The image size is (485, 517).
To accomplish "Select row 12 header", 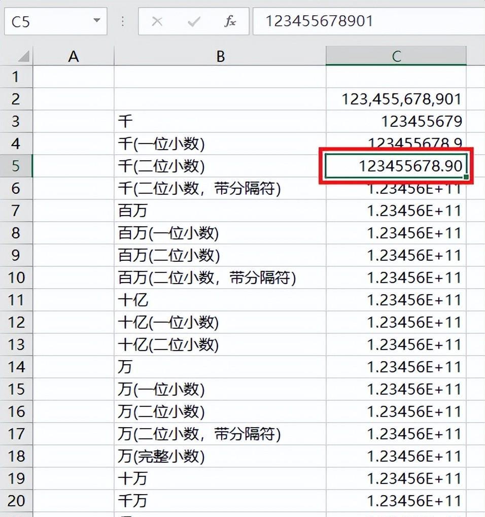I will 16,322.
